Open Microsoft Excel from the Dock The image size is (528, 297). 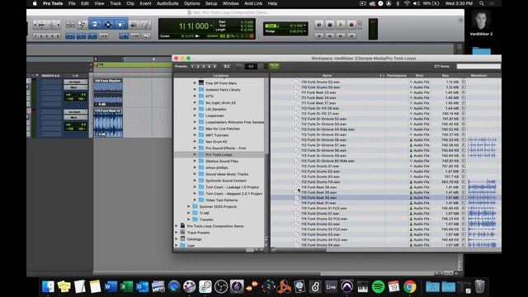point(126,286)
